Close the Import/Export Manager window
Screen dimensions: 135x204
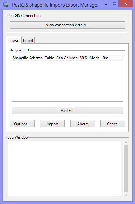click(126, 3)
